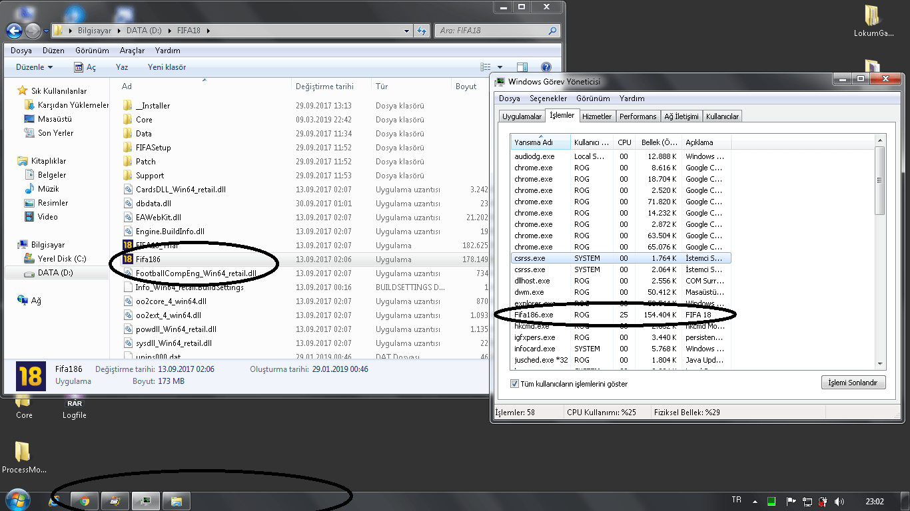
Task: Open the Ağ İletişimi tab
Action: (681, 116)
